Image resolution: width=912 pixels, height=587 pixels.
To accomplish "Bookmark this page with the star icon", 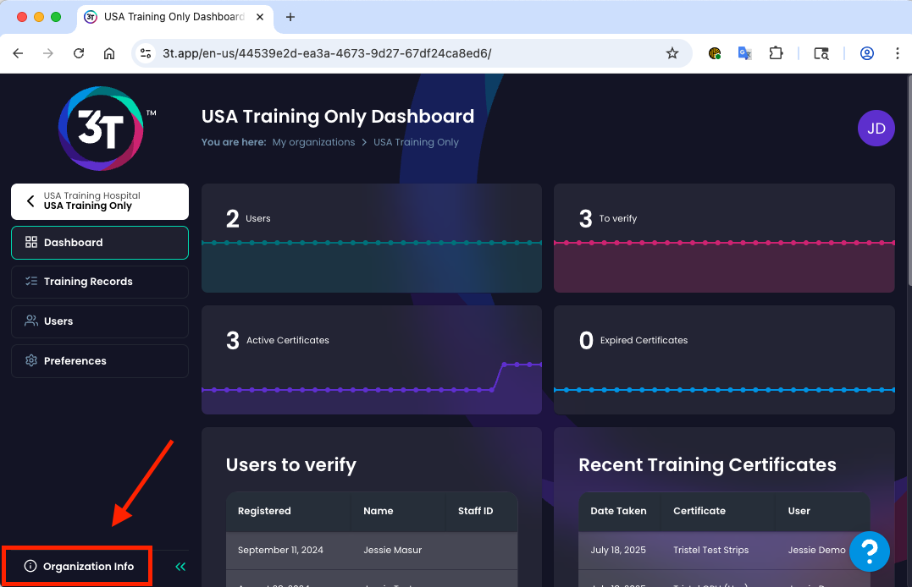I will (672, 53).
